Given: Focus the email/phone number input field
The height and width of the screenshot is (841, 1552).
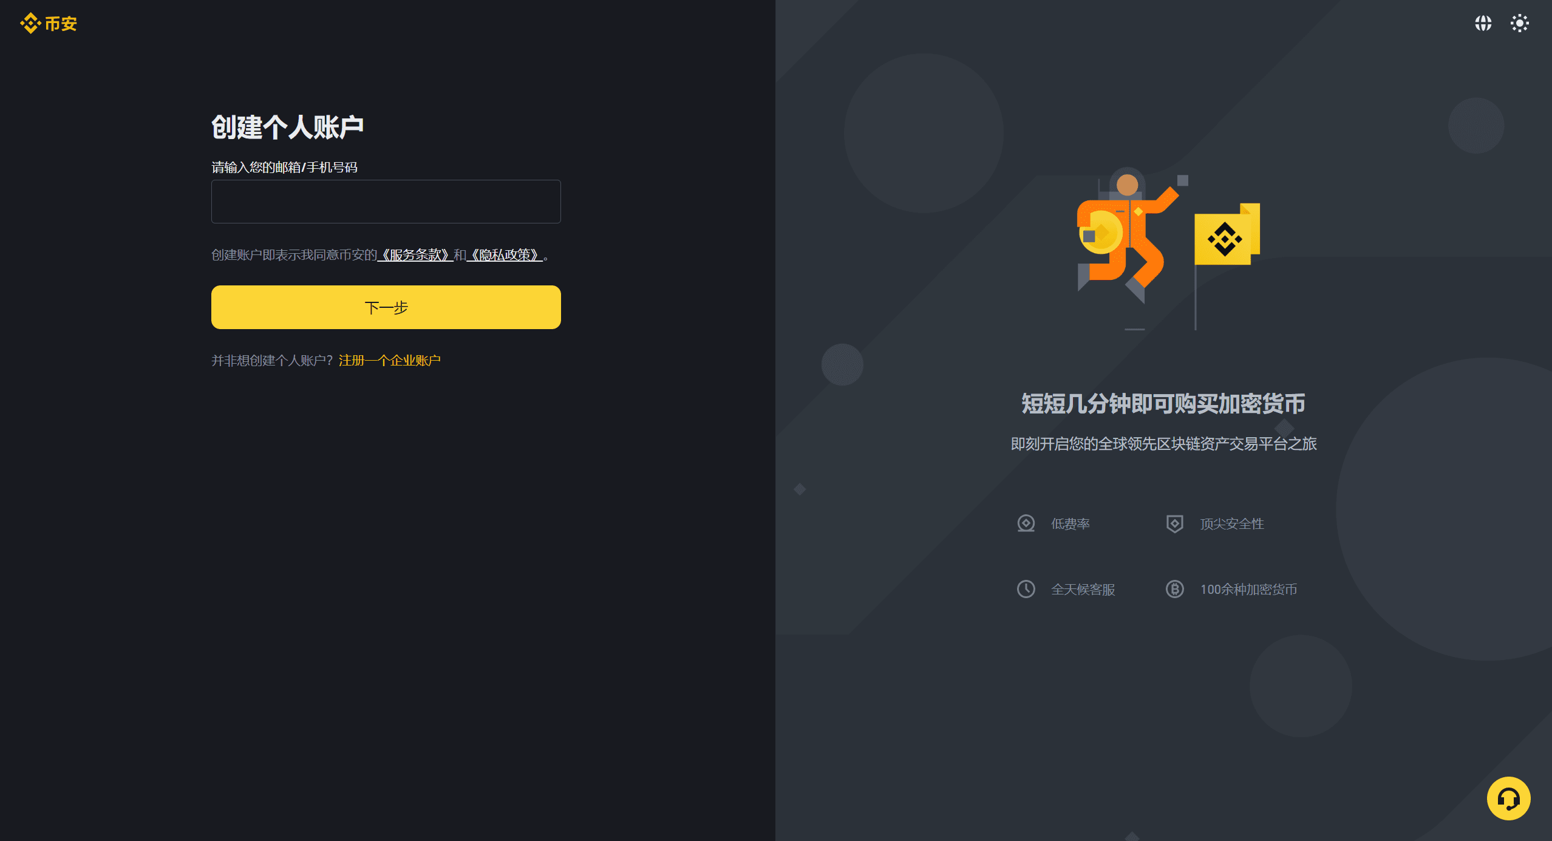Looking at the screenshot, I should (x=386, y=201).
